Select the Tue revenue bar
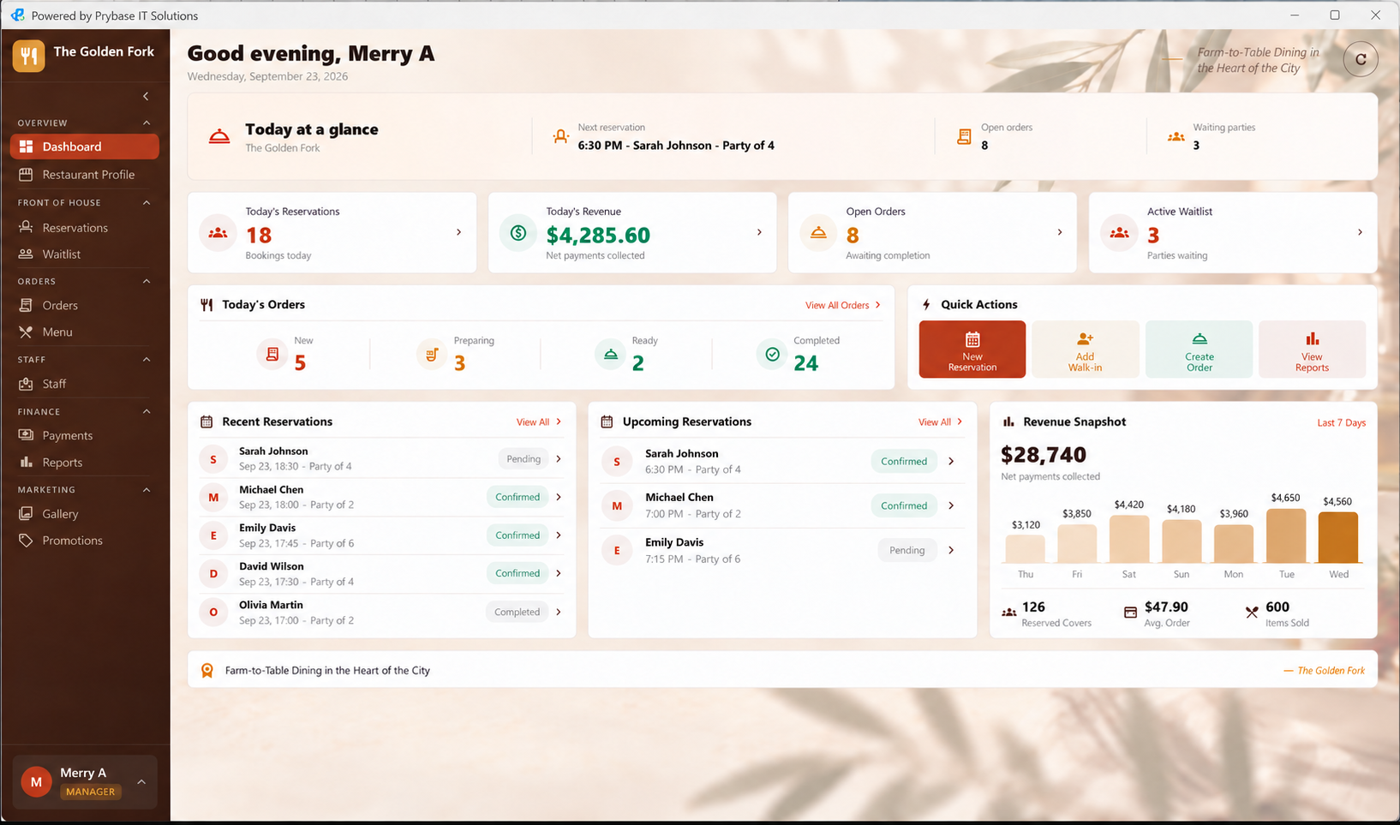 1286,535
